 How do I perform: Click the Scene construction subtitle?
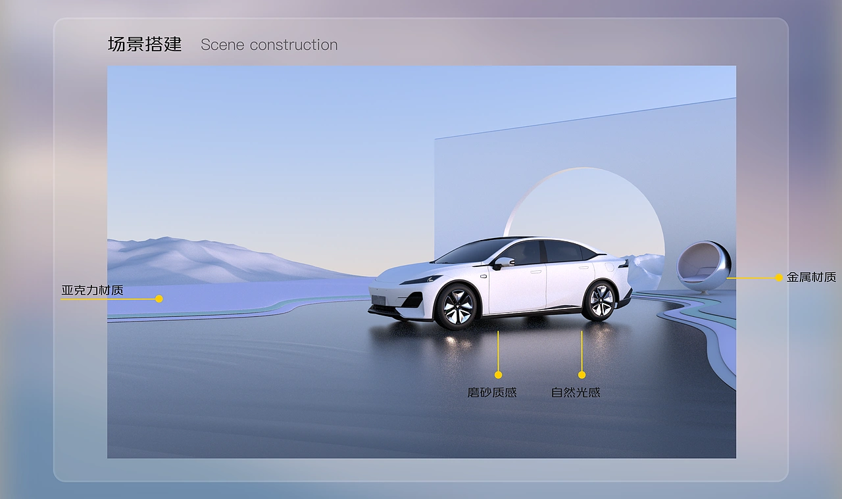tap(269, 45)
